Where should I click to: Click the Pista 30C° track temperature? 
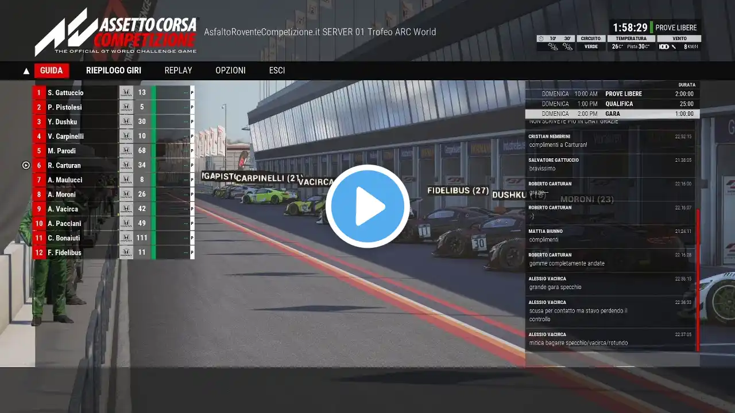pos(639,46)
